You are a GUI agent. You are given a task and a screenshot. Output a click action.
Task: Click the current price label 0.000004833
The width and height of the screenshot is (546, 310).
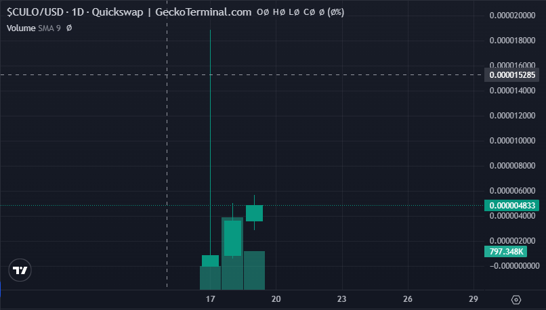pos(511,206)
